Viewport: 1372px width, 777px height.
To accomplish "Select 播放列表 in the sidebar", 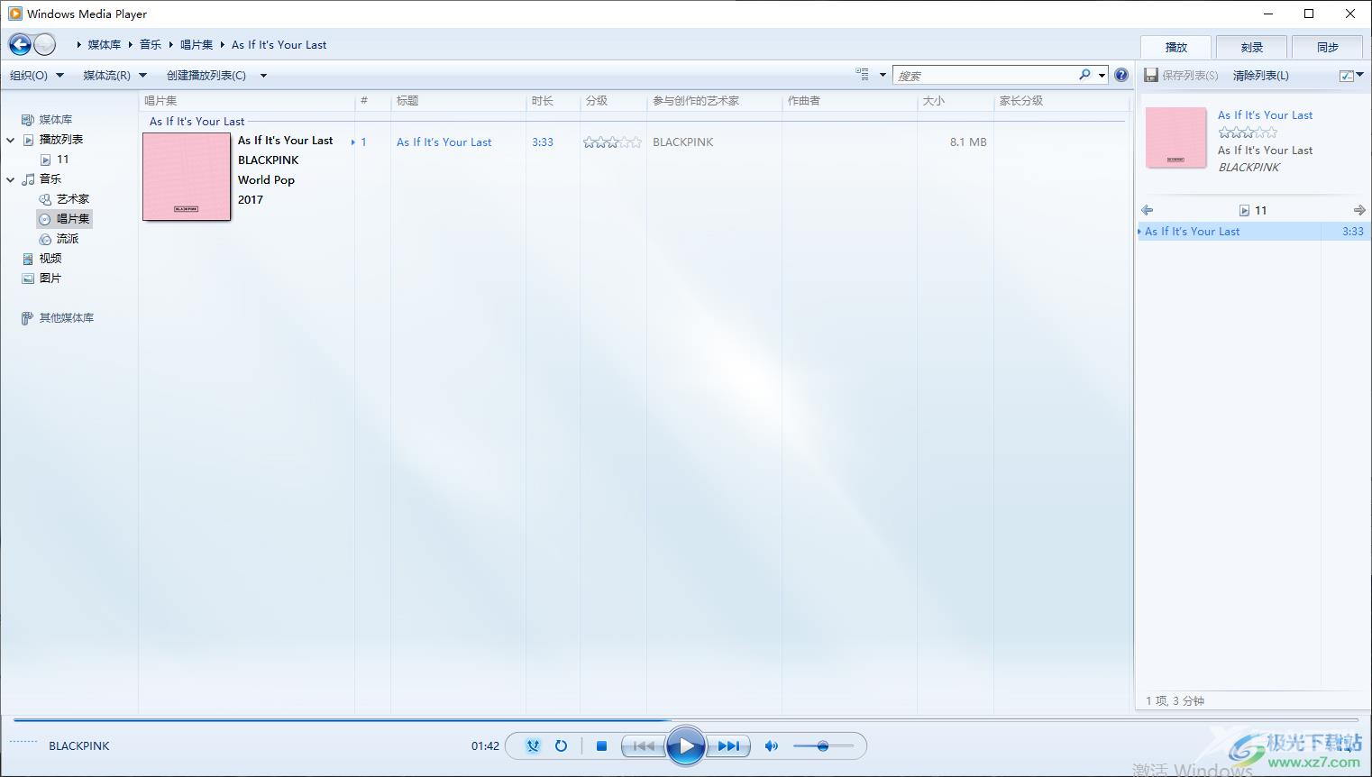I will coord(60,139).
